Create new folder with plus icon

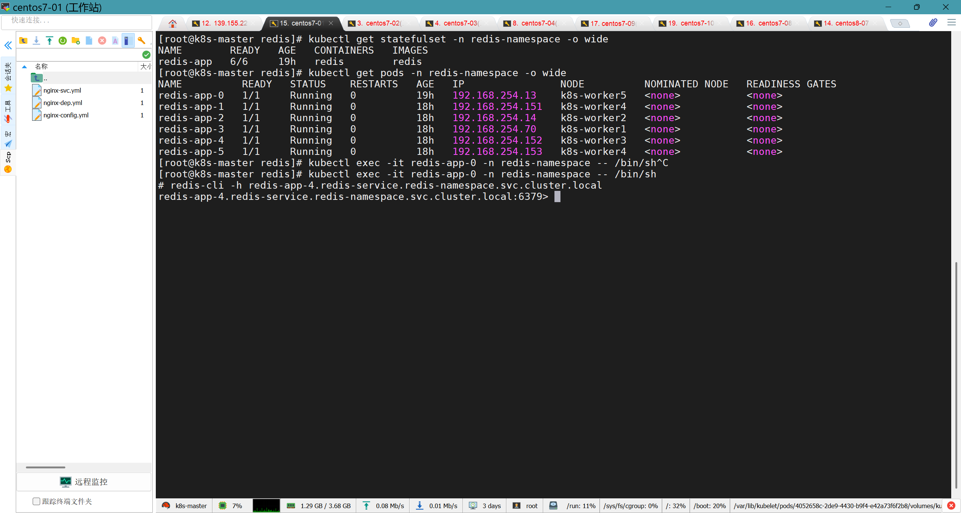pyautogui.click(x=76, y=40)
